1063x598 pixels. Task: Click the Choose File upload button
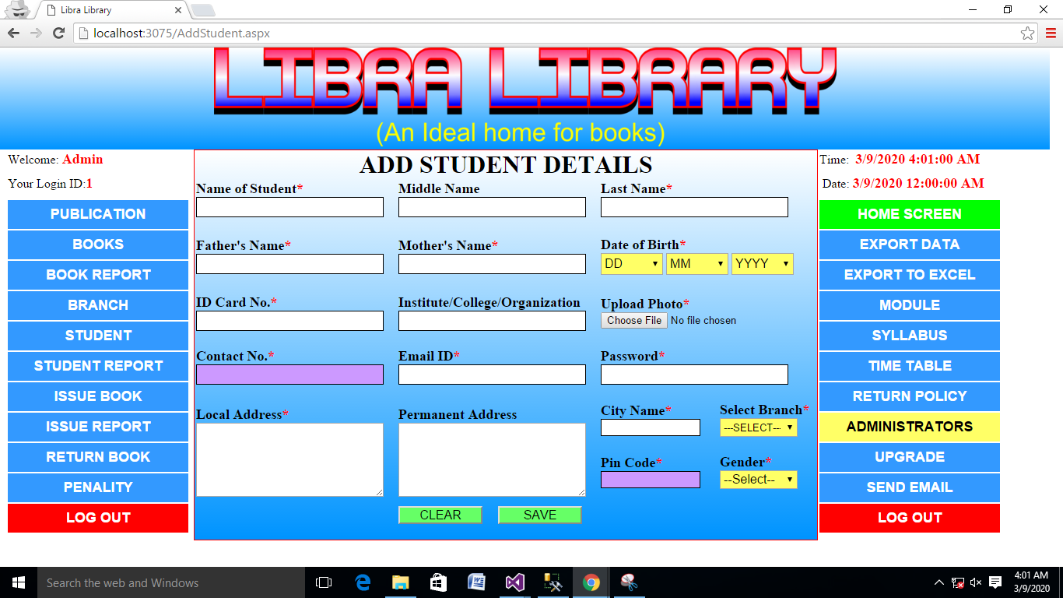point(634,321)
